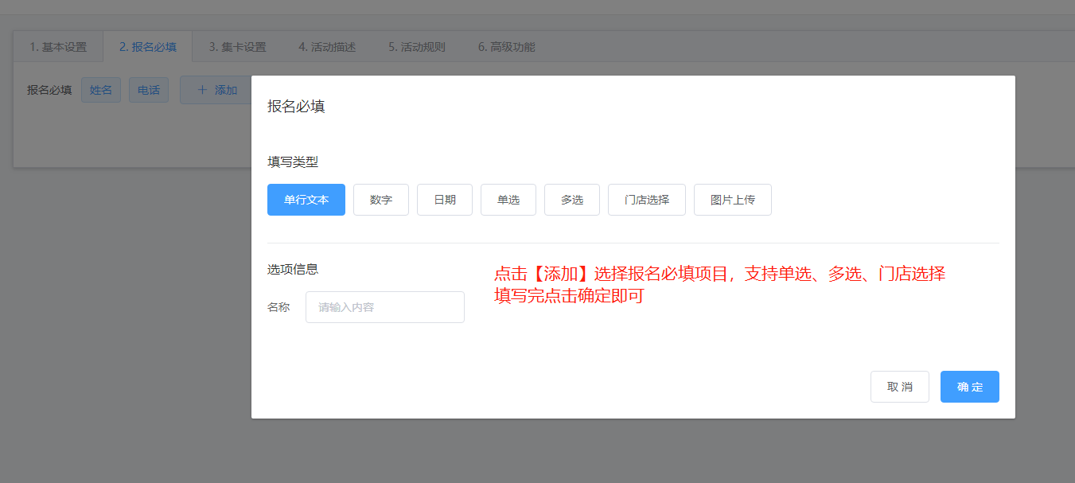Click the 姓名 tag
Screen dimensions: 1075x483
(101, 90)
